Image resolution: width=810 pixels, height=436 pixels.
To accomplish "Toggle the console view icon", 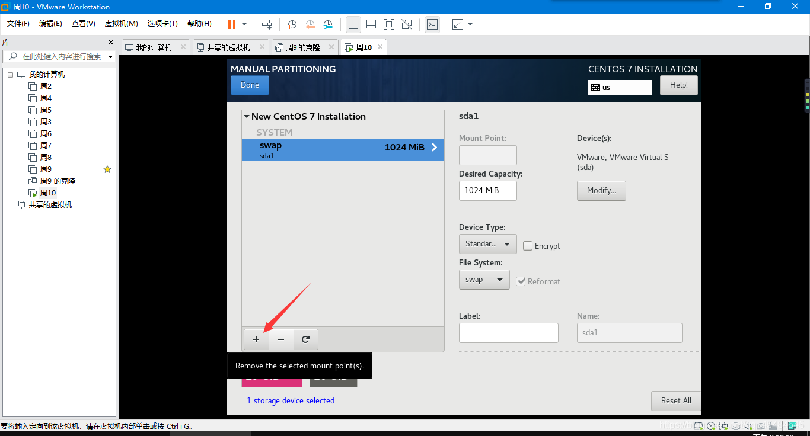I will click(432, 24).
